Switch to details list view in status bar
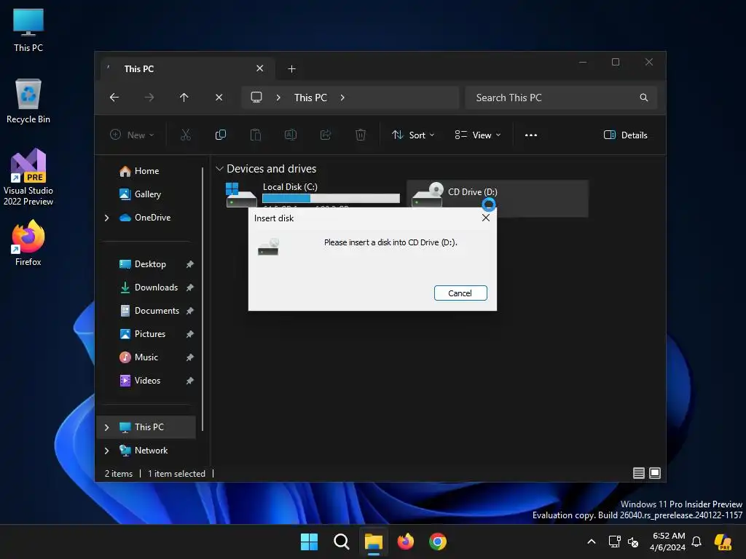Image resolution: width=746 pixels, height=559 pixels. 638,473
